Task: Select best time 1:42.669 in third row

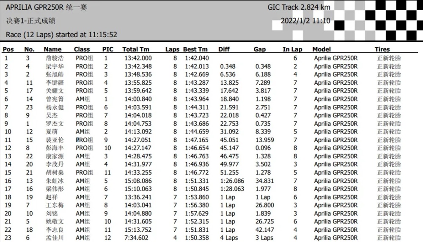Action: [197, 74]
